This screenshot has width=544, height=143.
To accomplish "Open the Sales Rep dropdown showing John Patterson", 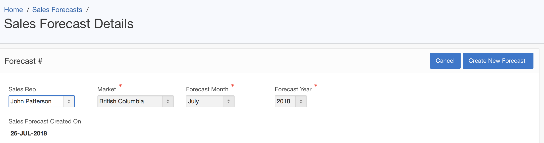I will [36, 101].
